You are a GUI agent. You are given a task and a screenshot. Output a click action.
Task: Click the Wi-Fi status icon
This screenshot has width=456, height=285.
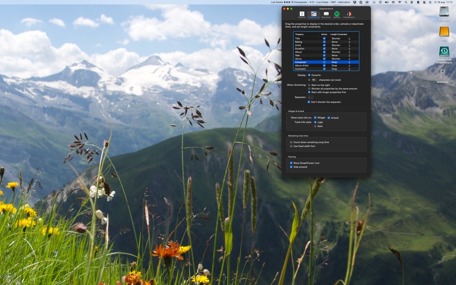point(400,2)
